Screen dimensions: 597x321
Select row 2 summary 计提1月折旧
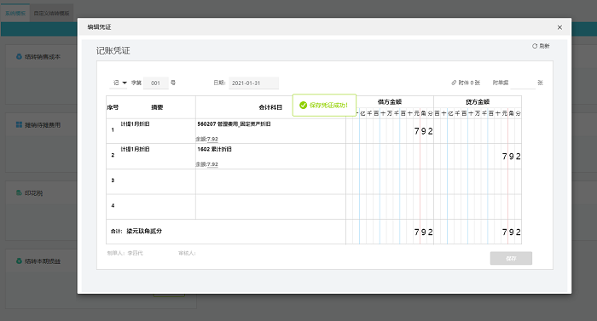click(135, 149)
